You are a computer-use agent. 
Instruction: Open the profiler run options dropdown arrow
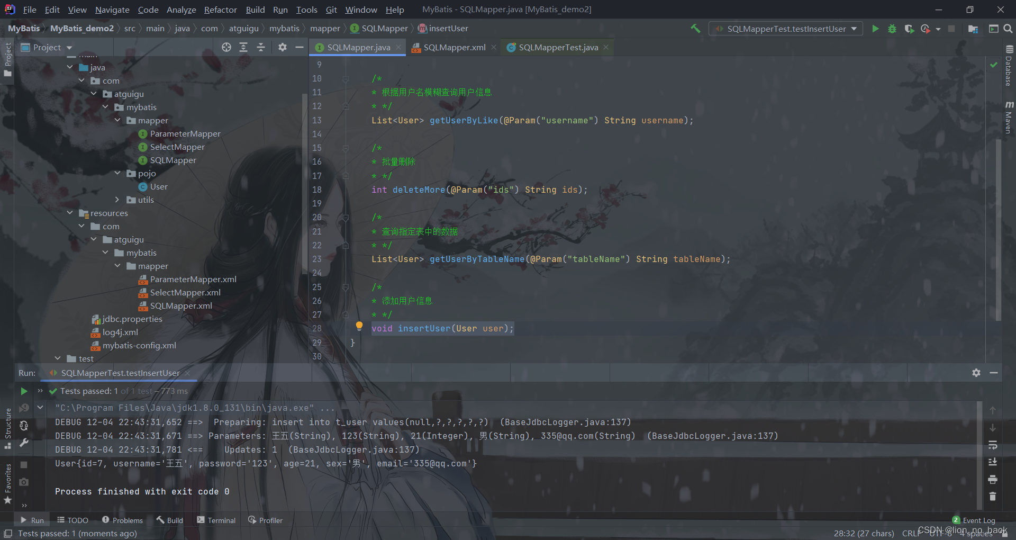[938, 29]
